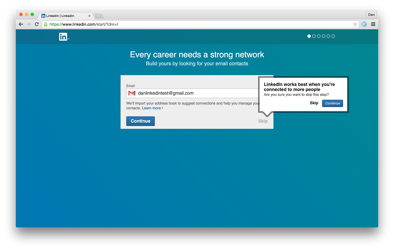This screenshot has height=250, width=394.
Task: Click the yellow minimize window button
Action: point(26,14)
